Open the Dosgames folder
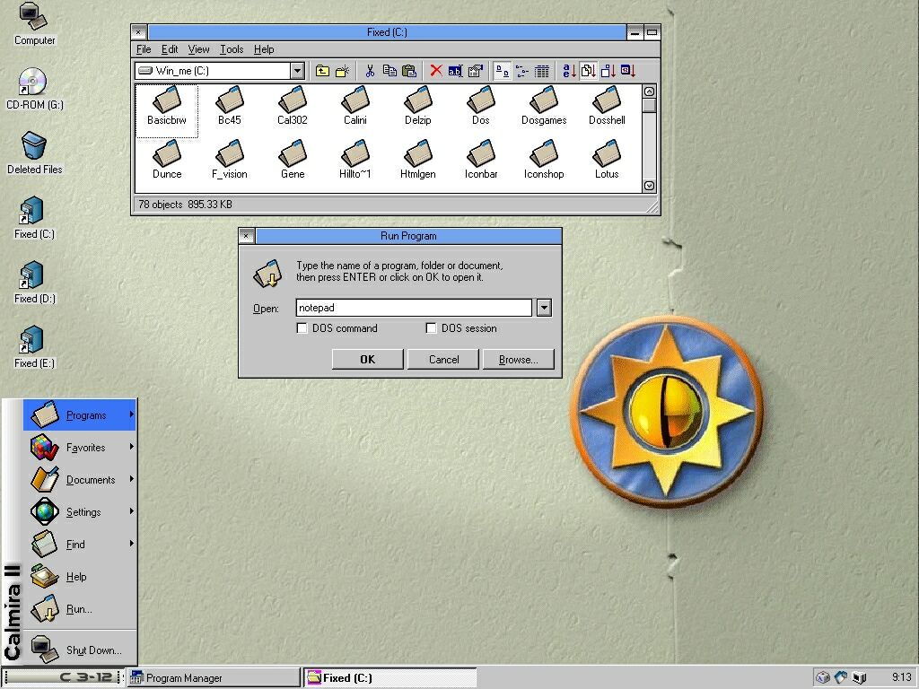Viewport: 919px width, 689px height. pyautogui.click(x=544, y=106)
